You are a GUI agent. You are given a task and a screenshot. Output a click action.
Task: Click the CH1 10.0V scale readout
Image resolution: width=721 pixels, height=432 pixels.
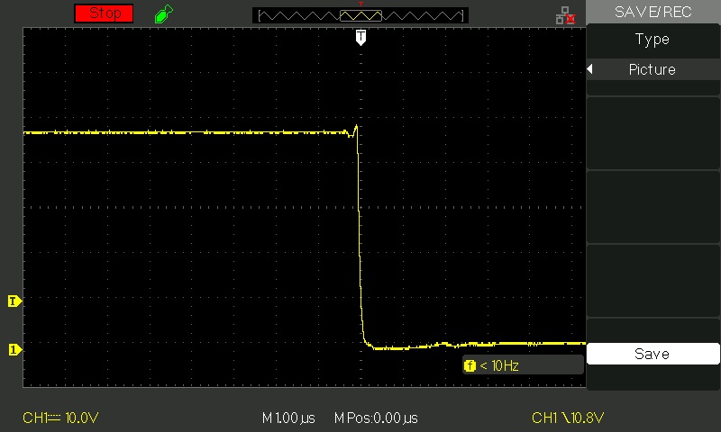click(x=60, y=418)
